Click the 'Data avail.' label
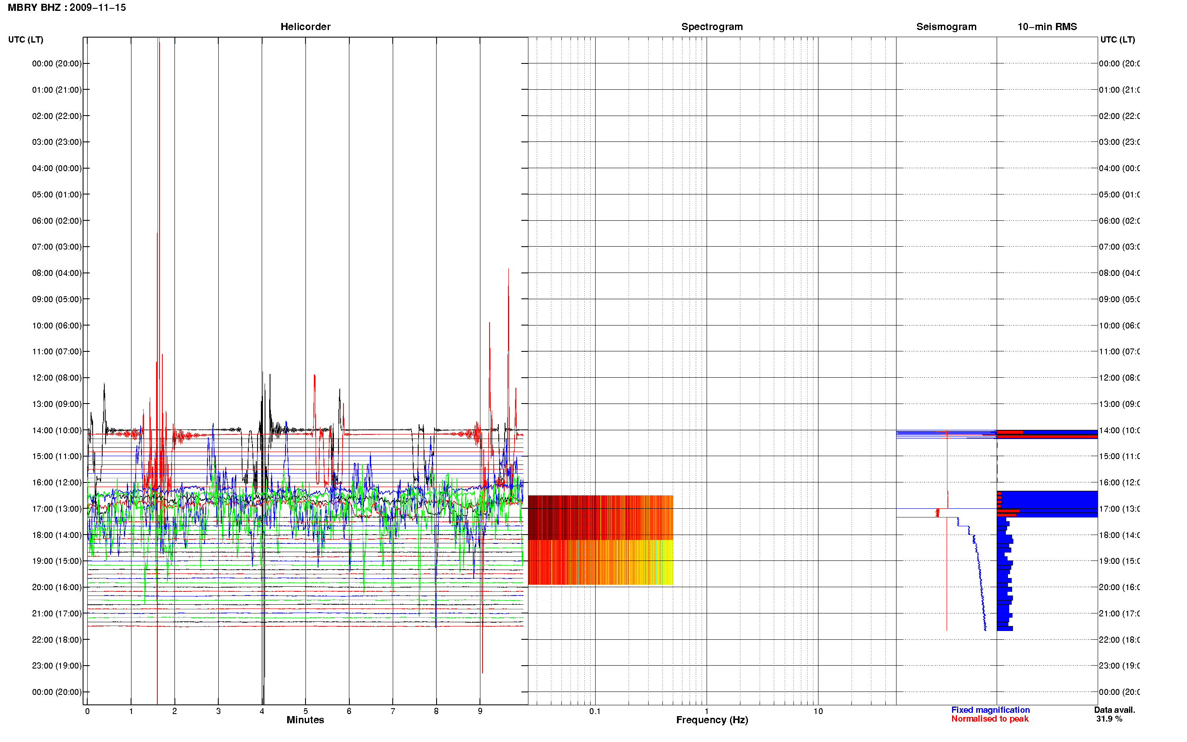Screen dimensions: 1187x742 pyautogui.click(x=1114, y=709)
